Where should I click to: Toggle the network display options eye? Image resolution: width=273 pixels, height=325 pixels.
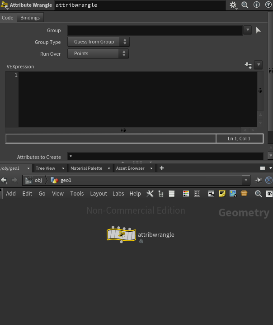point(269,194)
